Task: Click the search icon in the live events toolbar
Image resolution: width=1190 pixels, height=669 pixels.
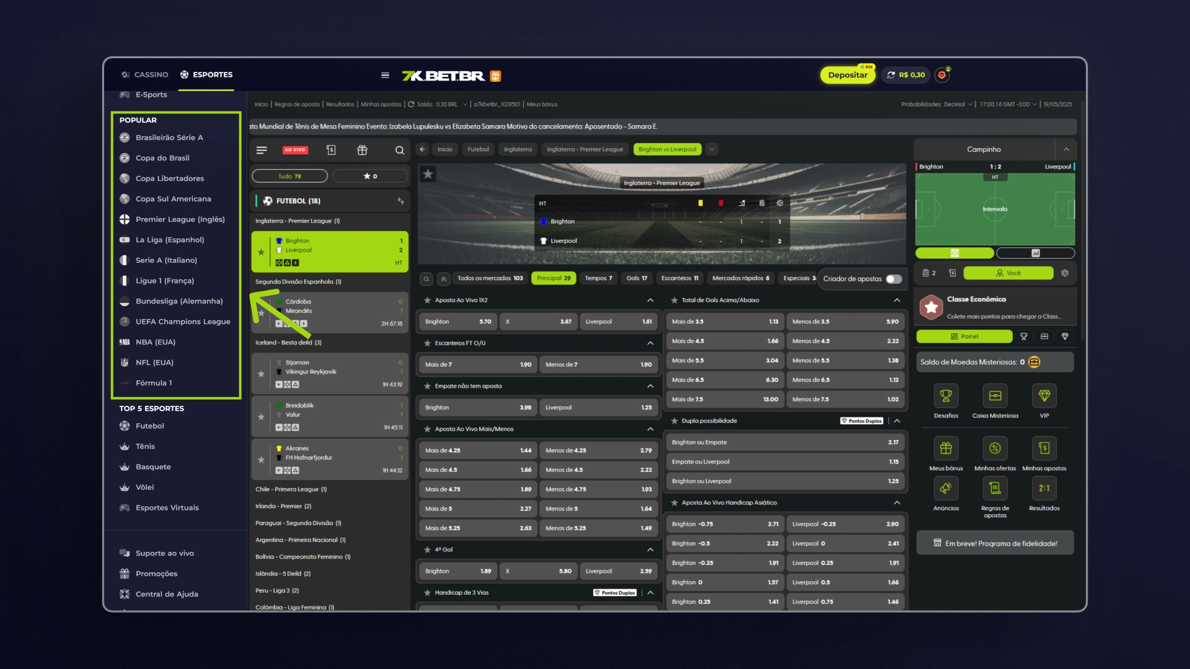Action: pyautogui.click(x=399, y=150)
